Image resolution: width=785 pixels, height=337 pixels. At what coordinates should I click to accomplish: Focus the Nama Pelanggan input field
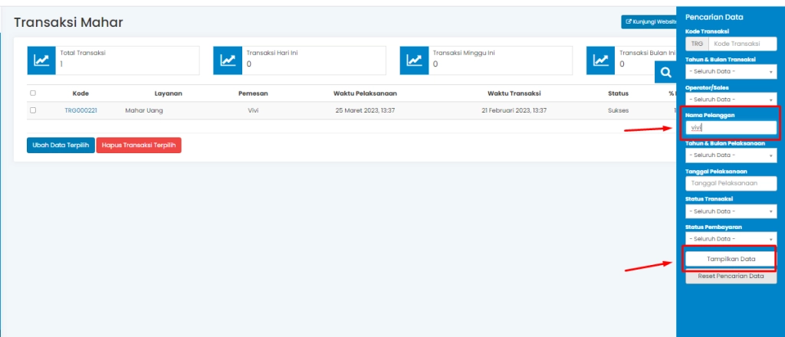(731, 127)
